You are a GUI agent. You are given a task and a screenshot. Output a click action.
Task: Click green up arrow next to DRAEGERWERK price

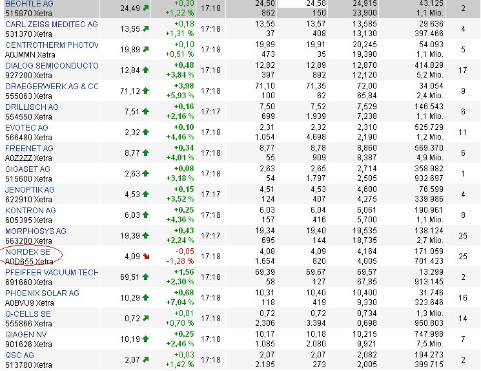146,90
